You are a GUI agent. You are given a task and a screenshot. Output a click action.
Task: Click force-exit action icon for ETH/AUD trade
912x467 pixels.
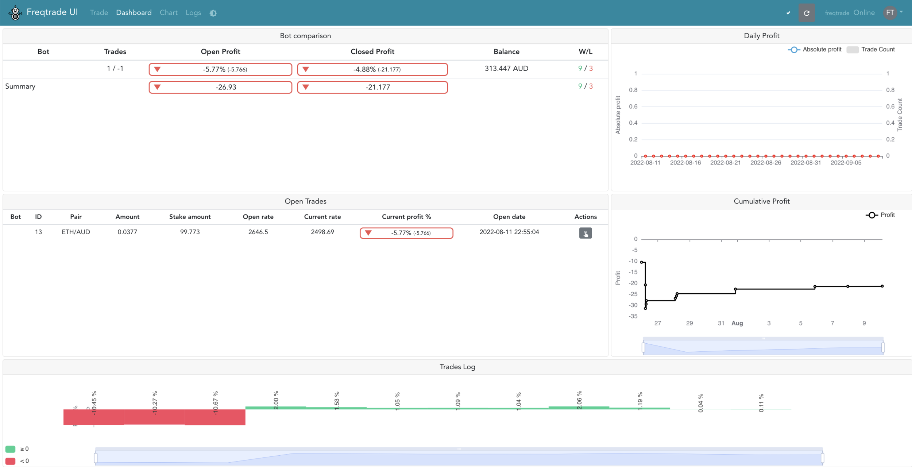pyautogui.click(x=585, y=233)
